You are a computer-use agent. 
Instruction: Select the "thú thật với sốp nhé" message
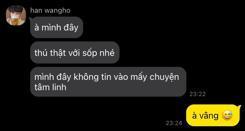pos(75,53)
